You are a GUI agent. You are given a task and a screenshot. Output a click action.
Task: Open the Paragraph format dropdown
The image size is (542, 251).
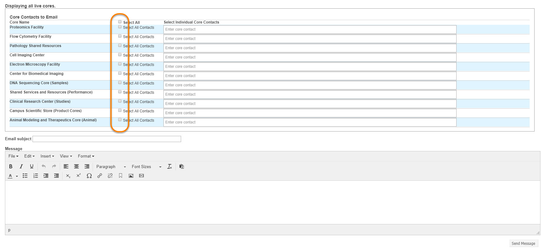click(111, 167)
